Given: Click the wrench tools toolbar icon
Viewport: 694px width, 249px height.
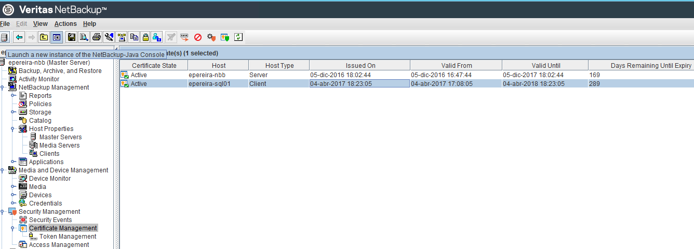Looking at the screenshot, I should (x=109, y=37).
